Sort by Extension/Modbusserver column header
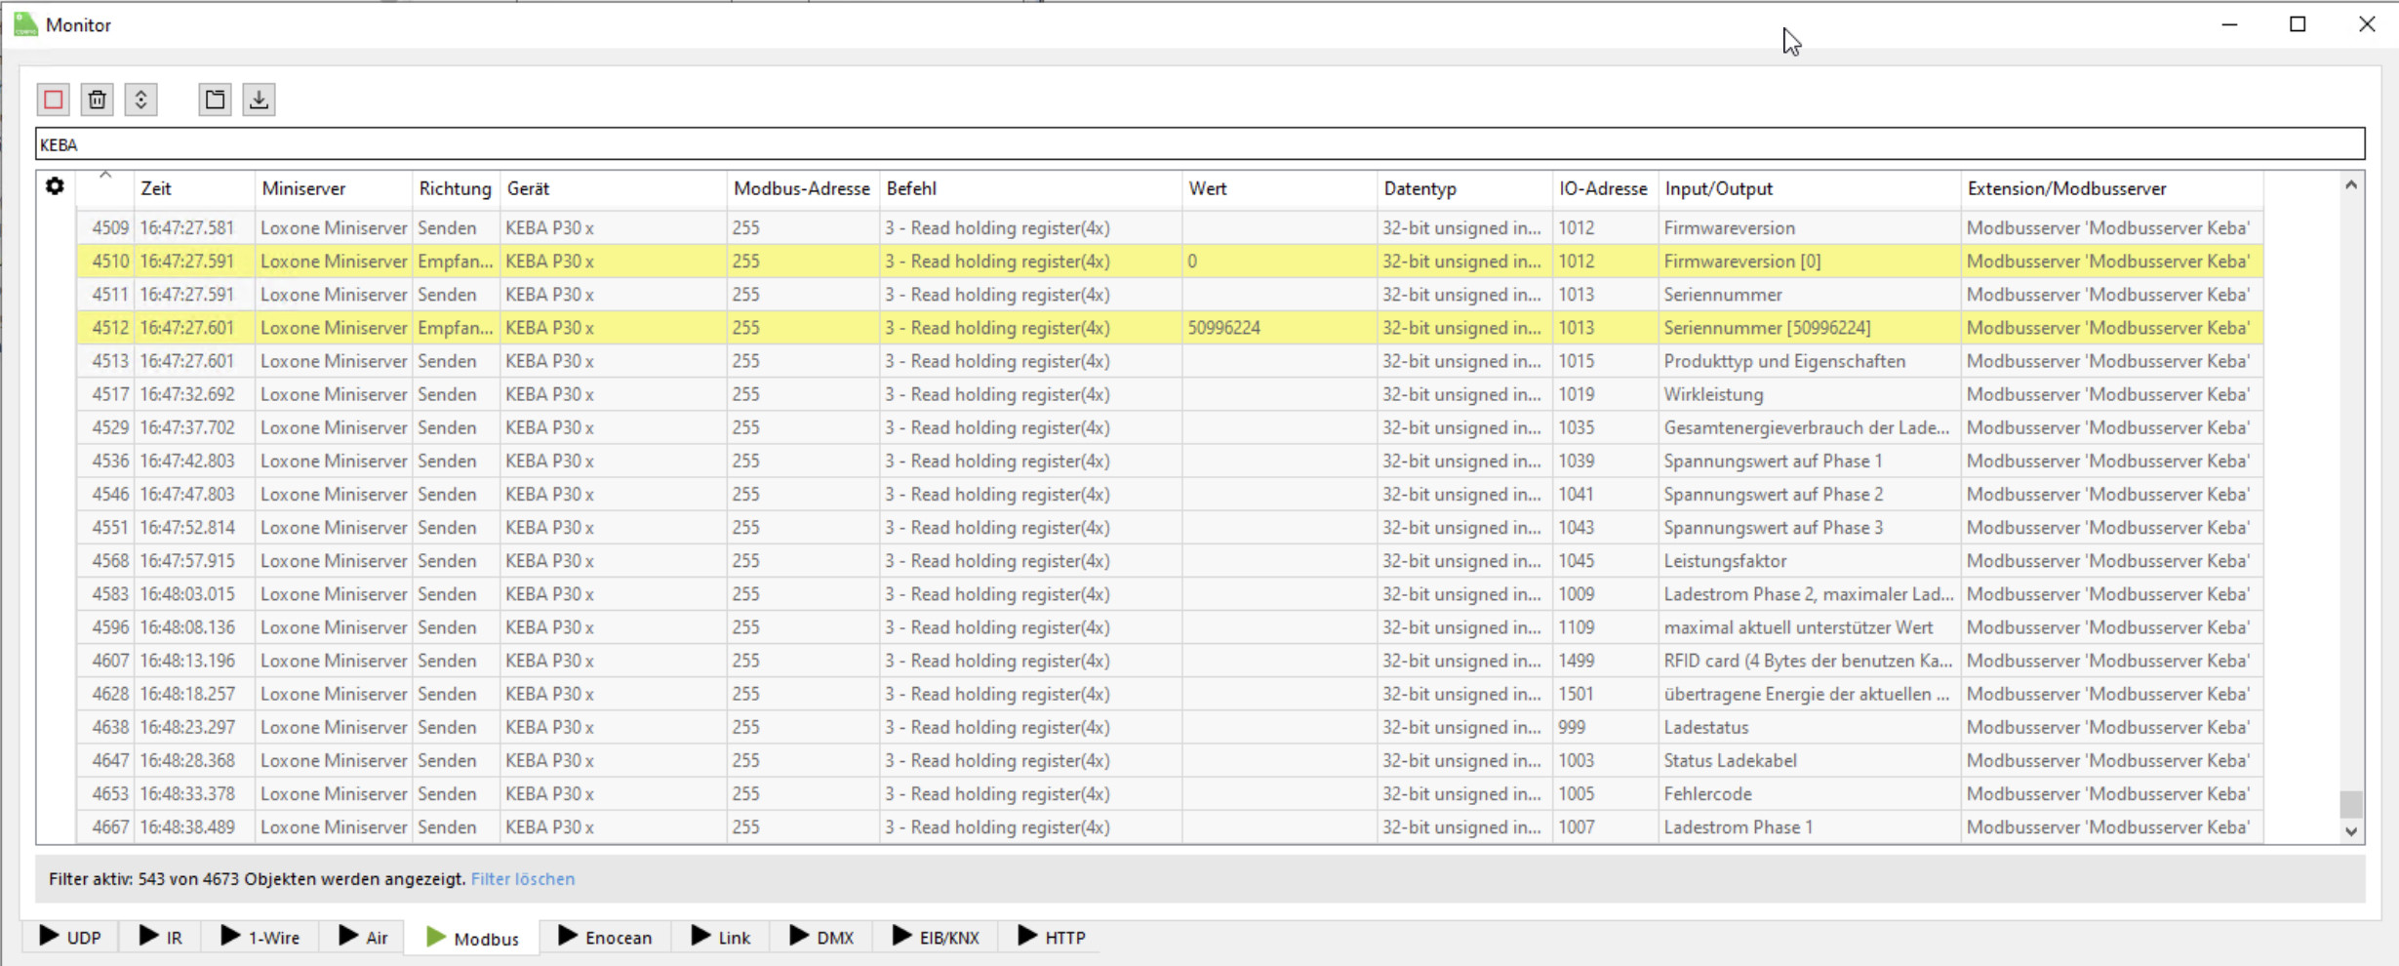The image size is (2399, 966). (x=2111, y=188)
